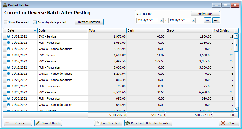Image resolution: width=242 pixels, height=129 pixels.
Task: Sort the list by the Code column header
Action: click(x=62, y=30)
